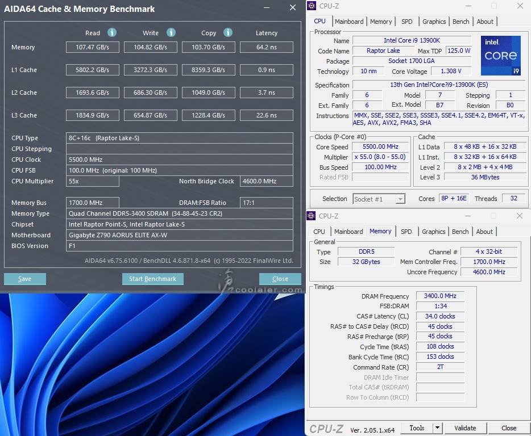531x436 pixels.
Task: Select Graphics tab in memory timings window
Action: click(433, 232)
